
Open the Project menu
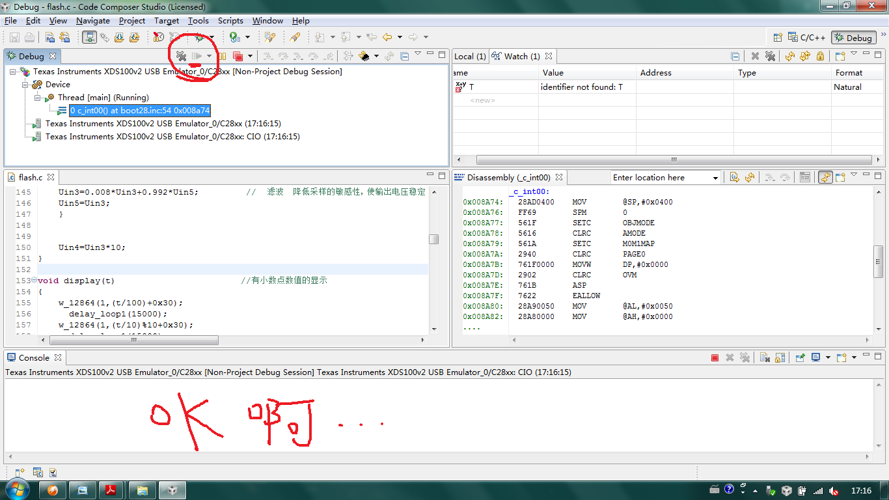click(x=132, y=21)
